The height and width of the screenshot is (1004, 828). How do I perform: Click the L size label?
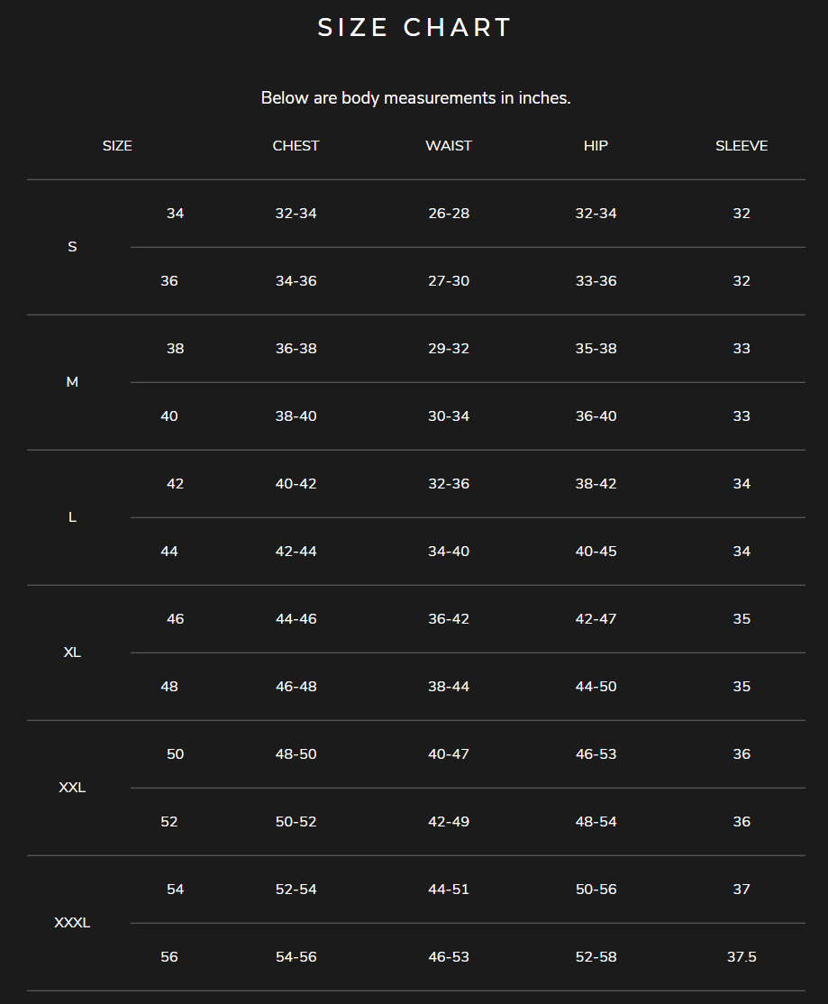click(72, 517)
